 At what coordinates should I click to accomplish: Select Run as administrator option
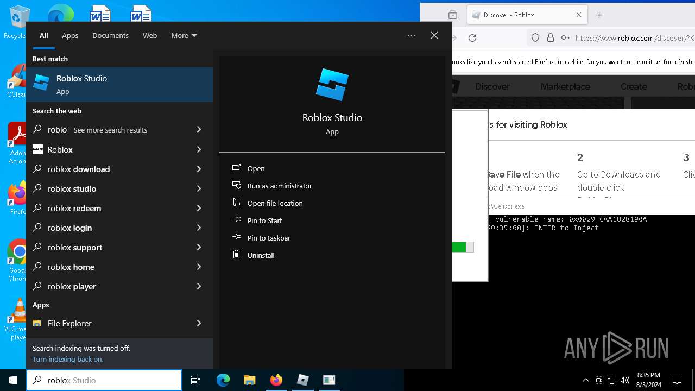(x=280, y=186)
